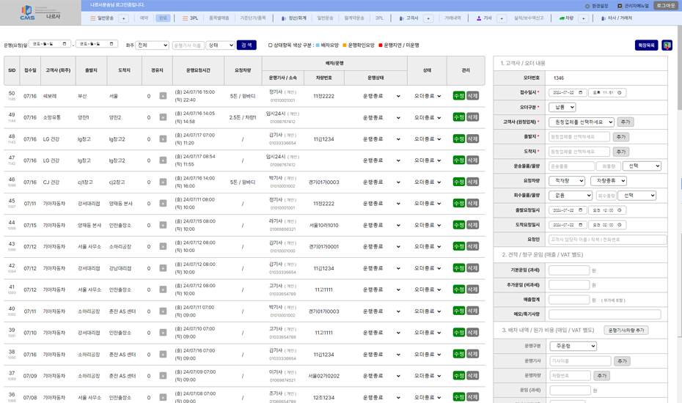Click the plus button next to 고객사
This screenshot has height=403, width=682.
click(428, 18)
